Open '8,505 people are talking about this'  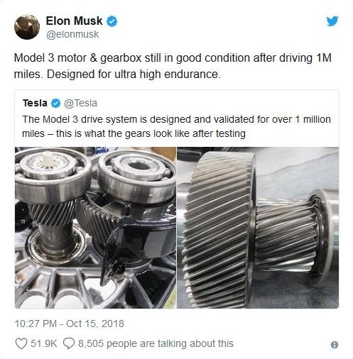156,343
